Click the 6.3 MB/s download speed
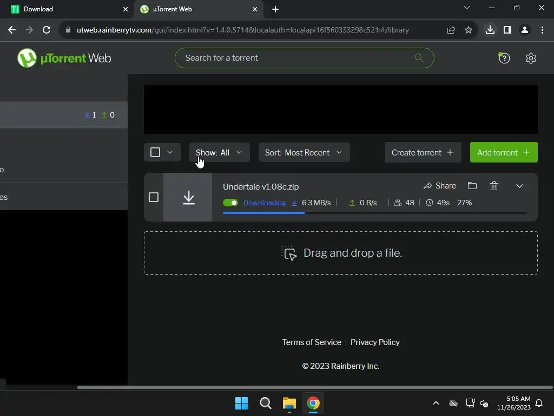 tap(316, 203)
